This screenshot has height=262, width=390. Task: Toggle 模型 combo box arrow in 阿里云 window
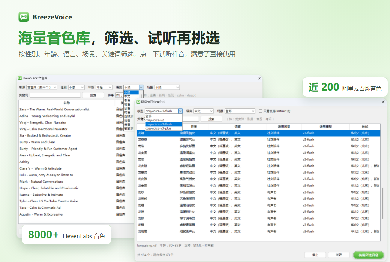coord(180,111)
